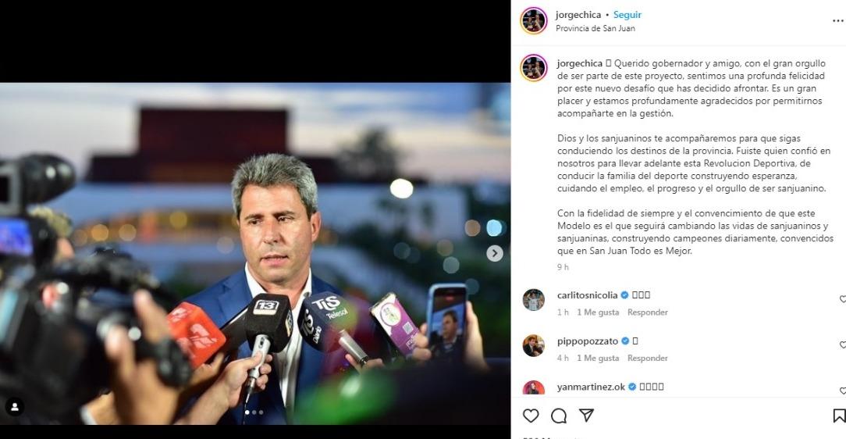Share post via paper plane icon
This screenshot has height=439, width=846.
coord(586,416)
